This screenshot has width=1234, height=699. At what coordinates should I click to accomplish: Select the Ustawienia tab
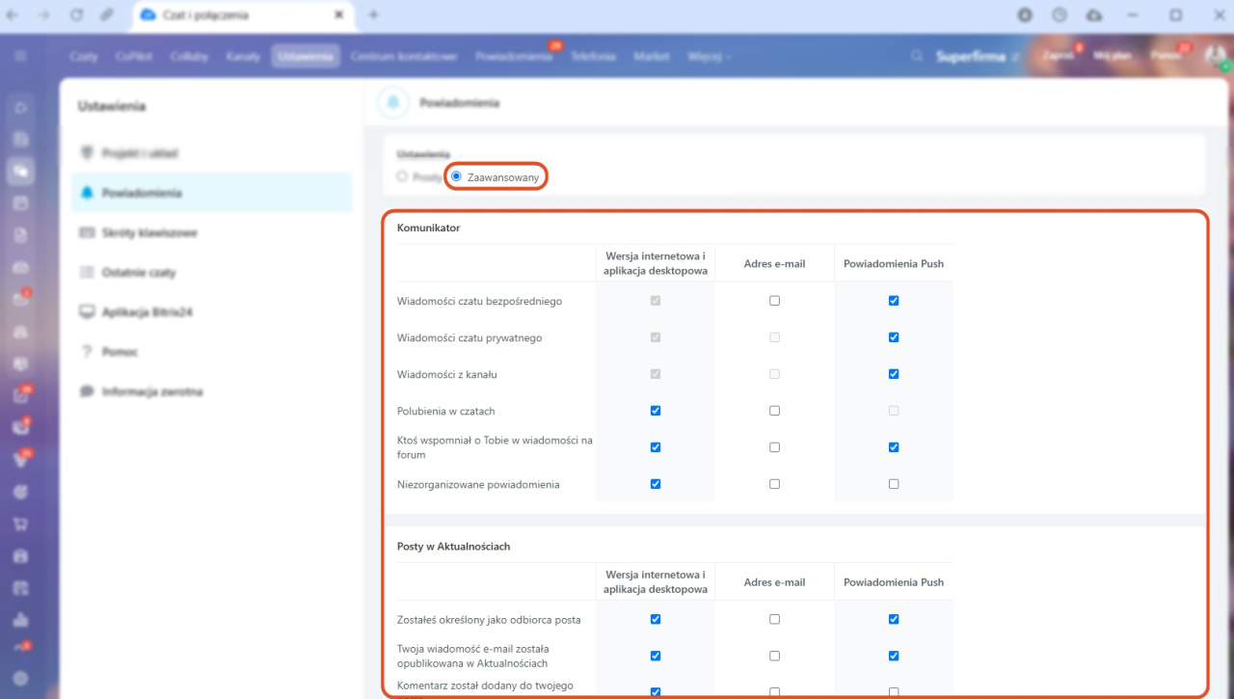306,57
